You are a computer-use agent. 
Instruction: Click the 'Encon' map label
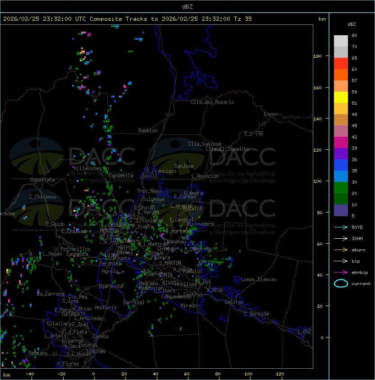[x=270, y=114]
